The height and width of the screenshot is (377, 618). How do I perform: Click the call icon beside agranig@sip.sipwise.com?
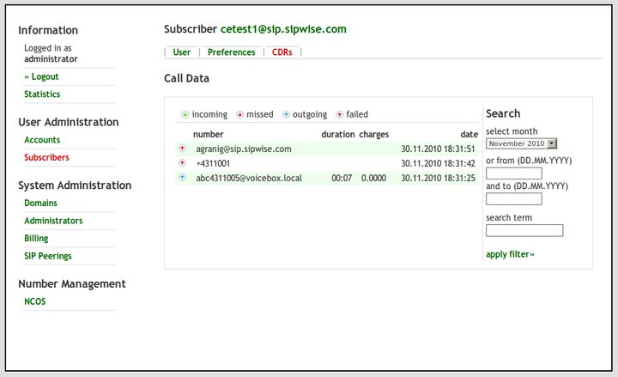pos(182,149)
